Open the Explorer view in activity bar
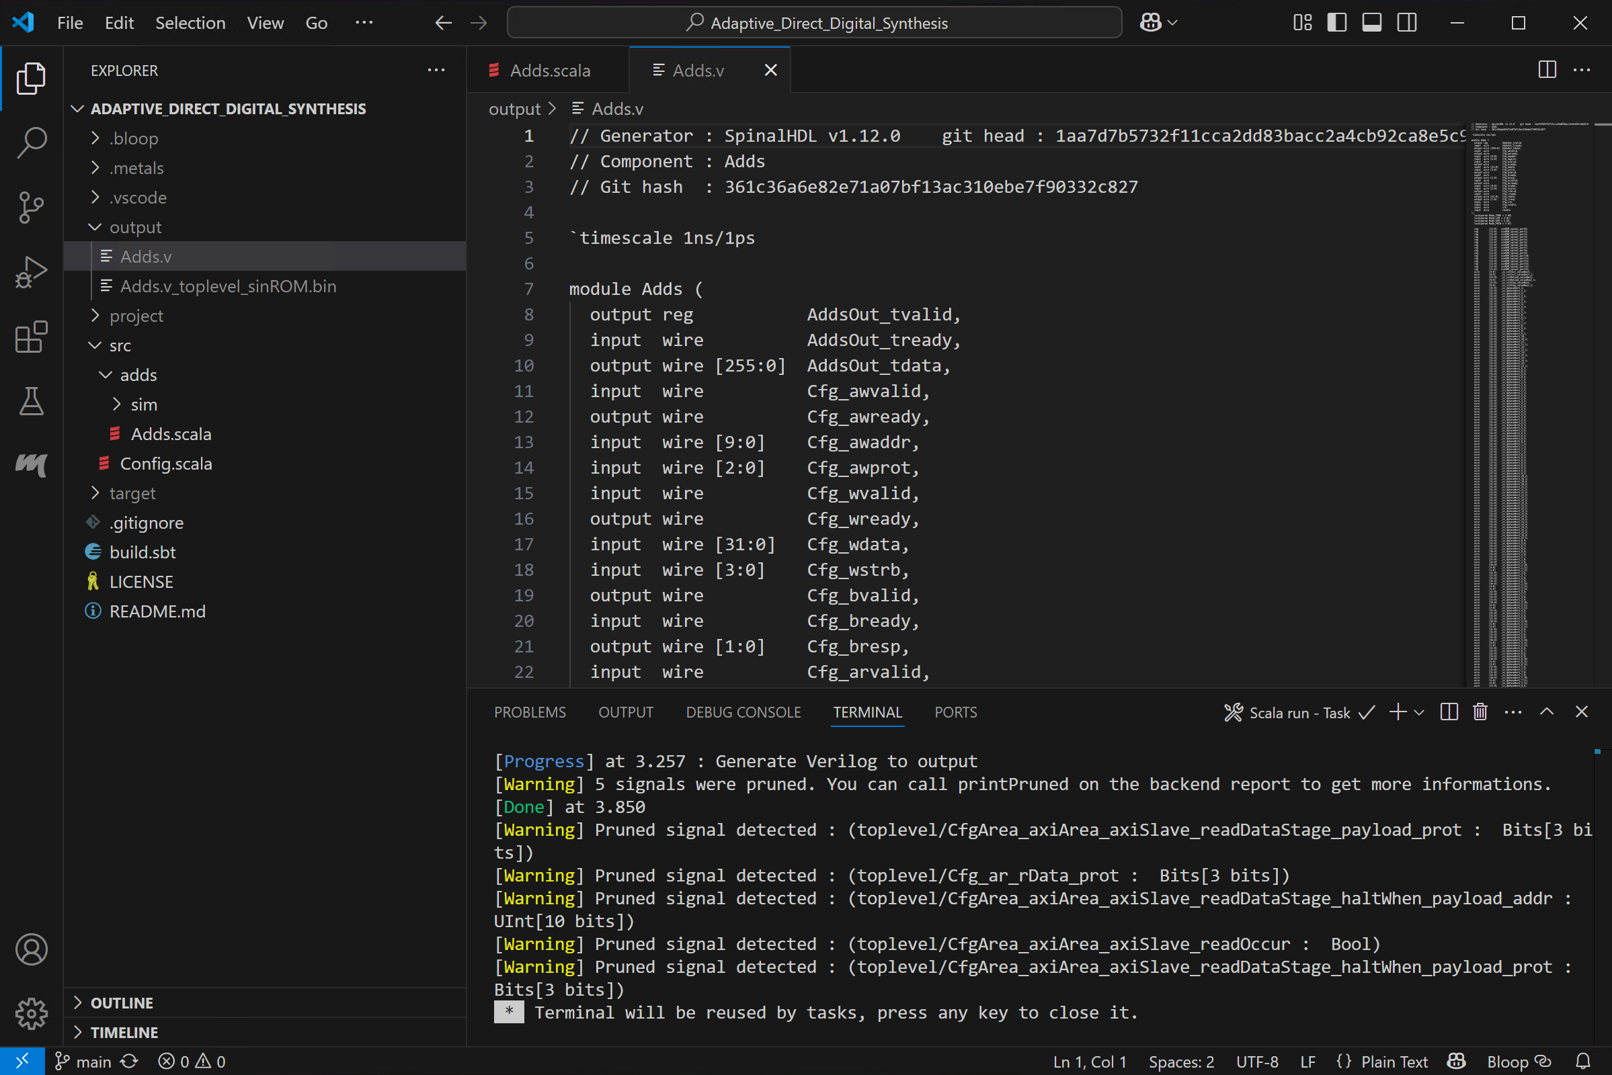 click(31, 78)
